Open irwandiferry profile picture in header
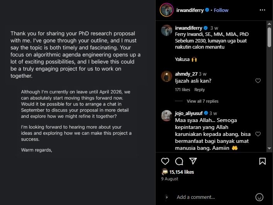The height and width of the screenshot is (205, 273). pos(167,10)
